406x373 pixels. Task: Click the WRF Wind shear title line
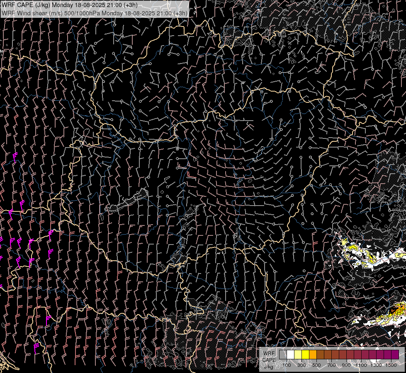point(94,13)
